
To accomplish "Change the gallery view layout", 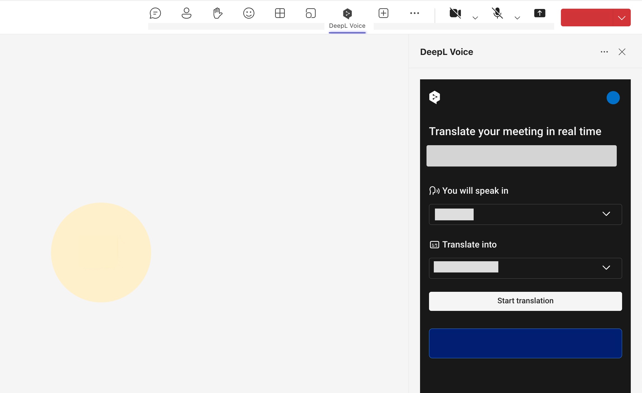I will pos(280,13).
